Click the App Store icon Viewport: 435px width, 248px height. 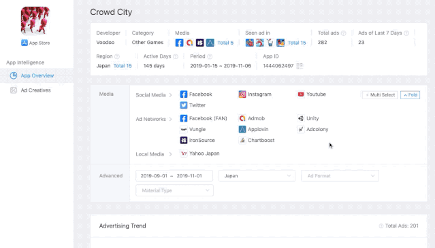pyautogui.click(x=25, y=43)
